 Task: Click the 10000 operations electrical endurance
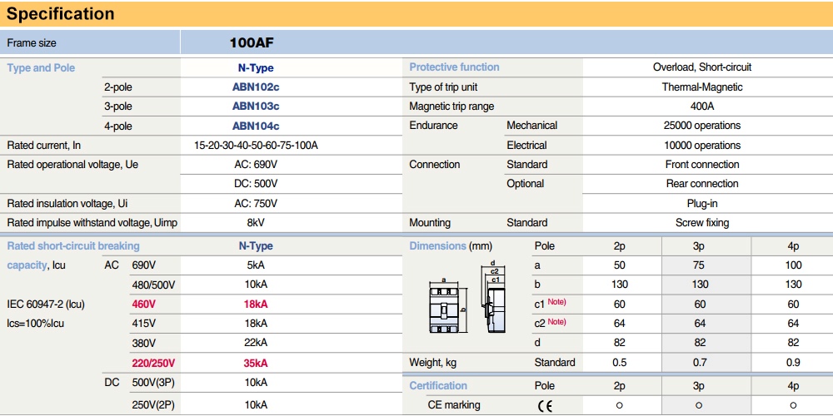(x=701, y=146)
